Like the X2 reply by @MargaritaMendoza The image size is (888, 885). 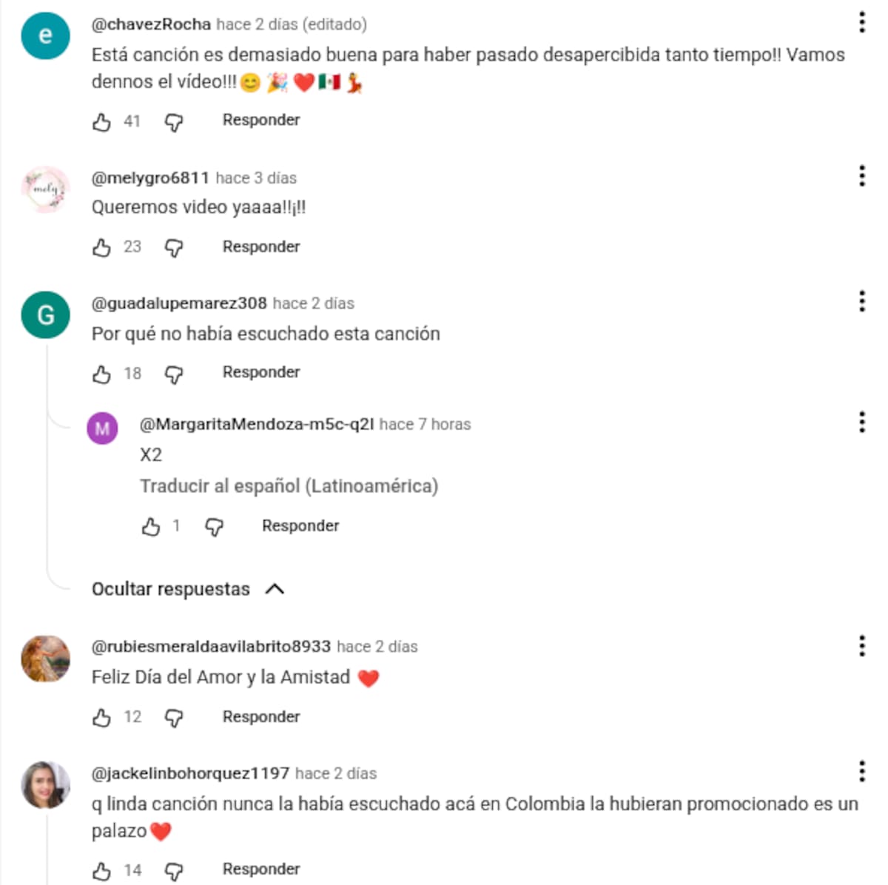pos(151,526)
